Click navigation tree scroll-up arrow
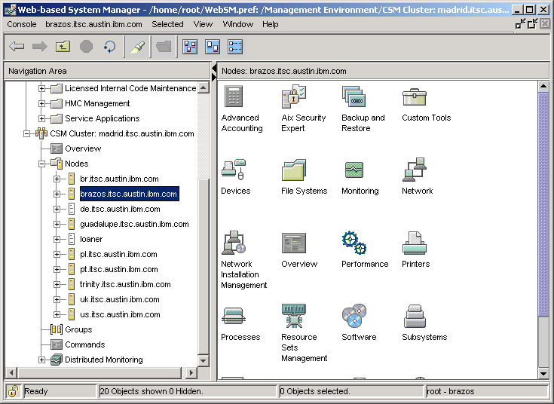Image resolution: width=554 pixels, height=404 pixels. (x=204, y=87)
